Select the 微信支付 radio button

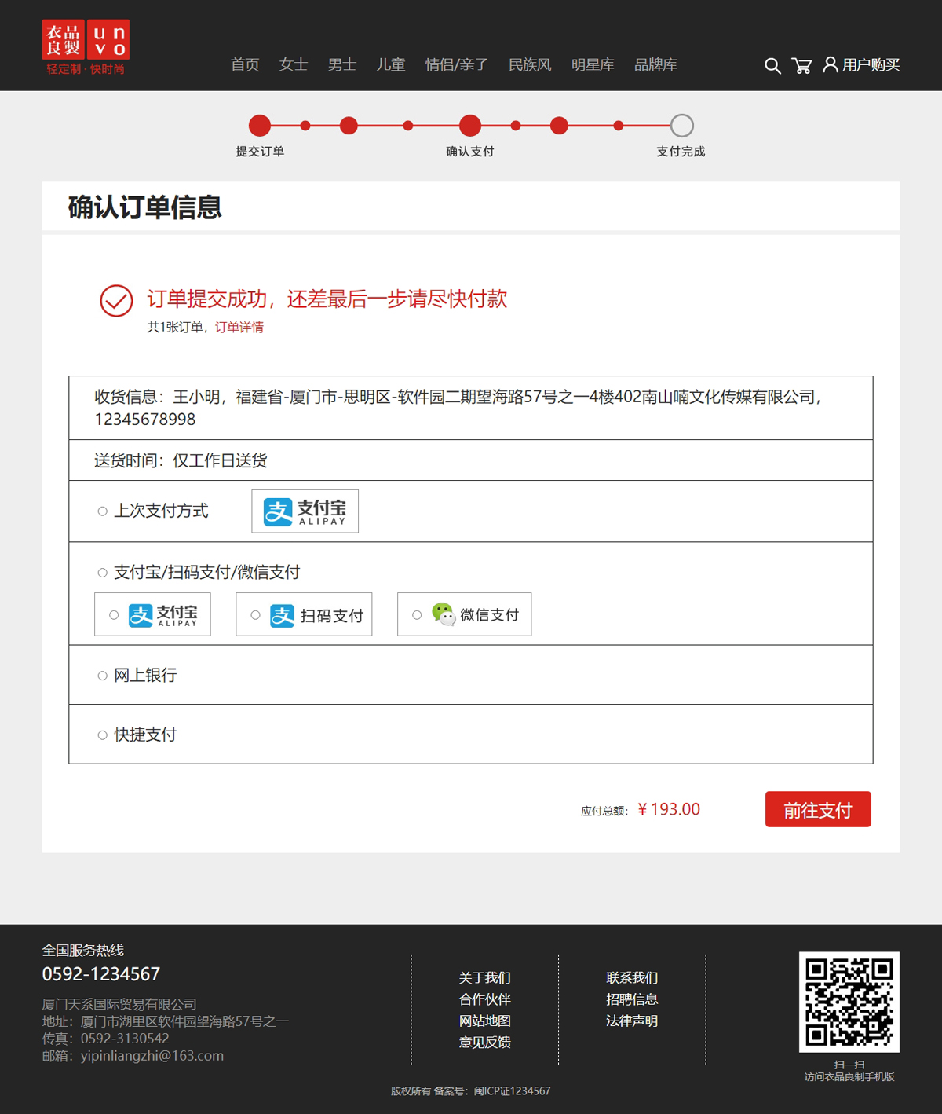click(417, 615)
